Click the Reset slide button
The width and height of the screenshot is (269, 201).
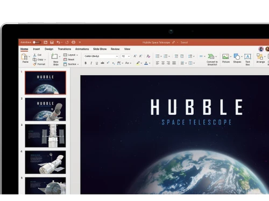pos(69,59)
